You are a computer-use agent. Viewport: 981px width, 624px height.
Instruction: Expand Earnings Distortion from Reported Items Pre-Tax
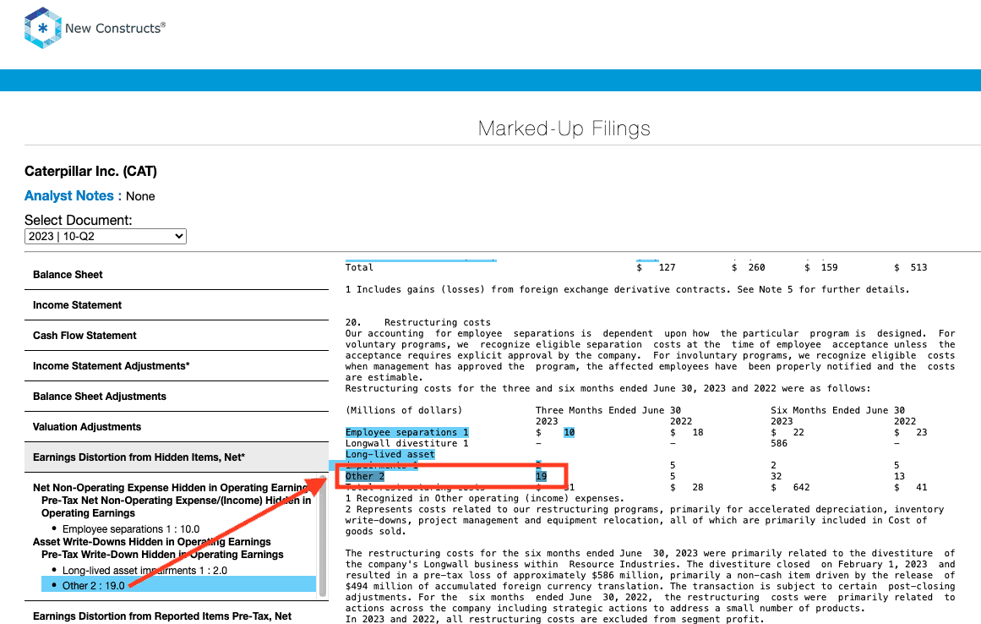coord(177,616)
